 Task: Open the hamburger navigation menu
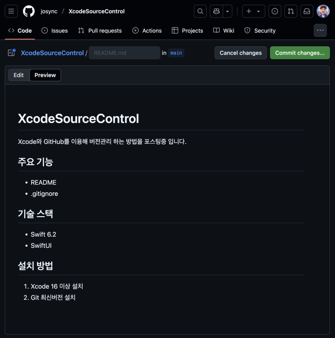tap(11, 11)
